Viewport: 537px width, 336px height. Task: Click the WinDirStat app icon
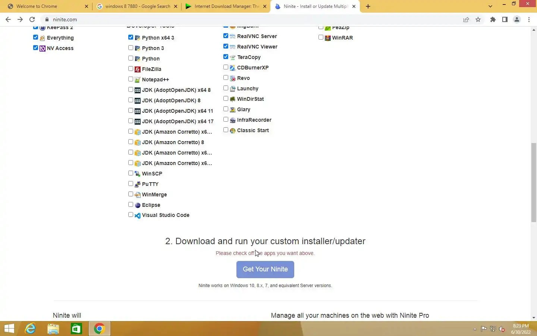pyautogui.click(x=233, y=99)
